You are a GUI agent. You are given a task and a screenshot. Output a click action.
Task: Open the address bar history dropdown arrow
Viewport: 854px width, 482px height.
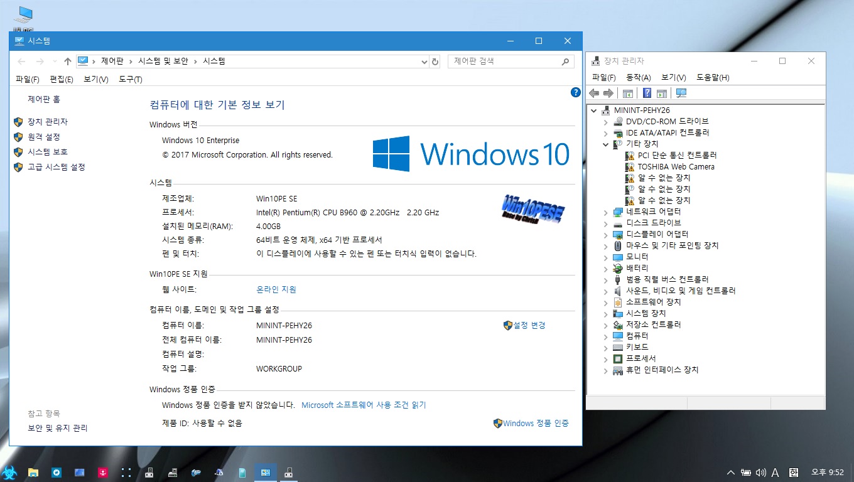[x=424, y=62]
